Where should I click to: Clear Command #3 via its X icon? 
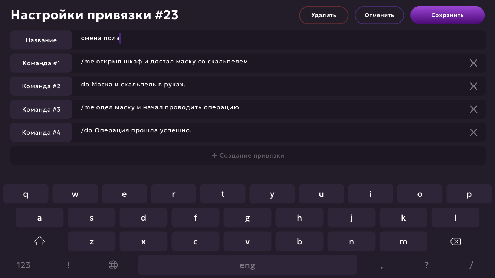click(473, 109)
